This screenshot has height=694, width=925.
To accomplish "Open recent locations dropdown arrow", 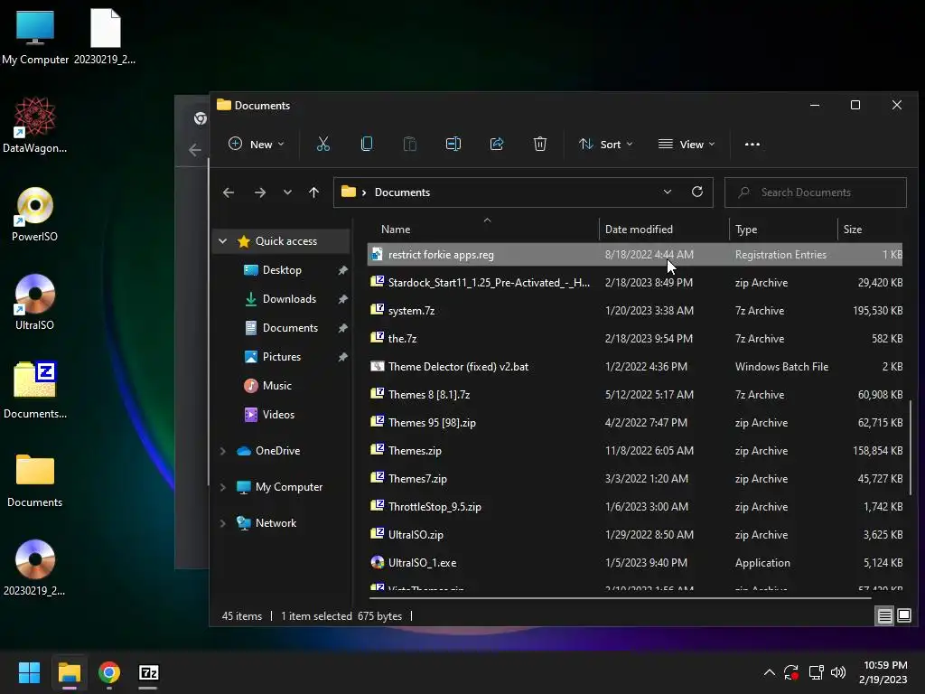I will point(287,192).
